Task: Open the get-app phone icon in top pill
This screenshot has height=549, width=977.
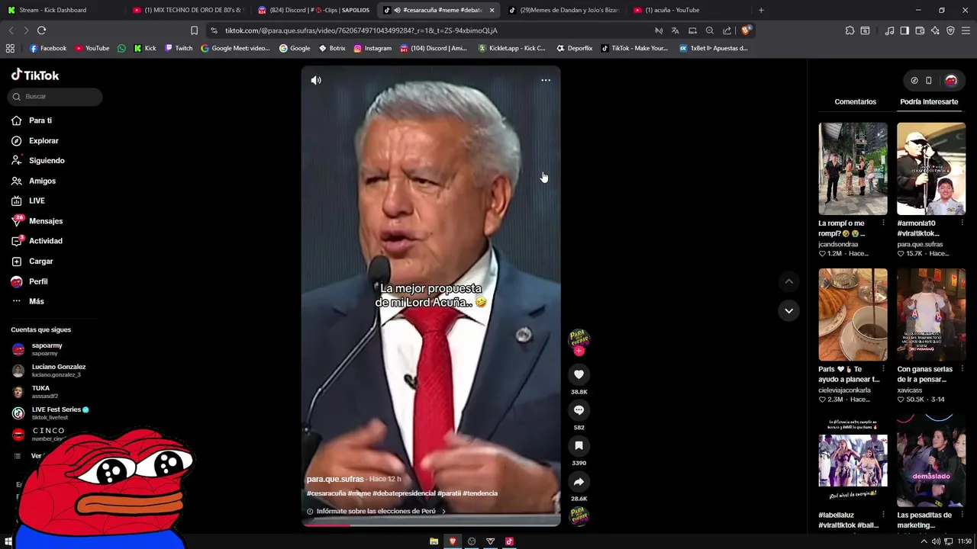Action: pos(929,80)
